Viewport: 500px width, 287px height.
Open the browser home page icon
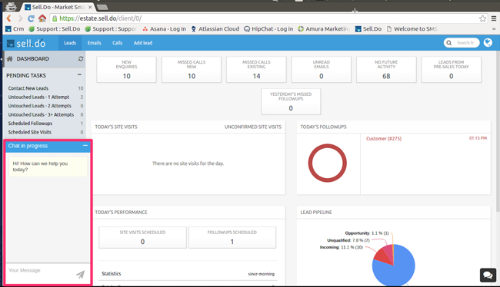(x=42, y=18)
